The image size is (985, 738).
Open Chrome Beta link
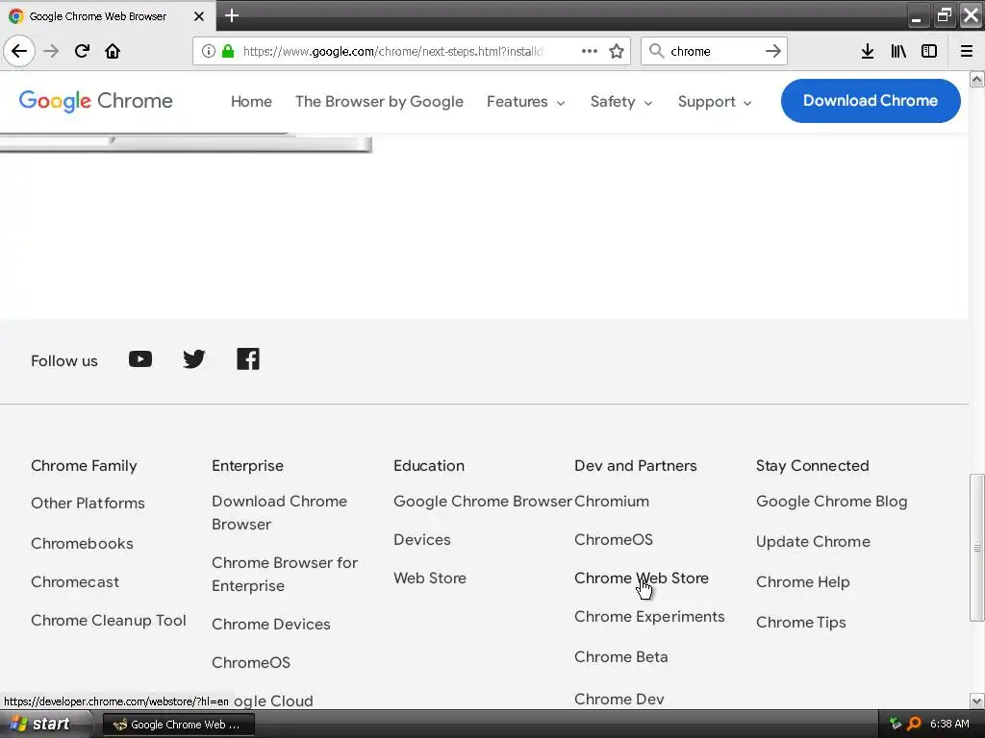click(x=620, y=657)
